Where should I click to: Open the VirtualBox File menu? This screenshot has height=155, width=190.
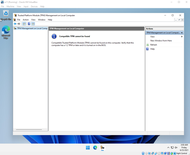click(x=2, y=6)
